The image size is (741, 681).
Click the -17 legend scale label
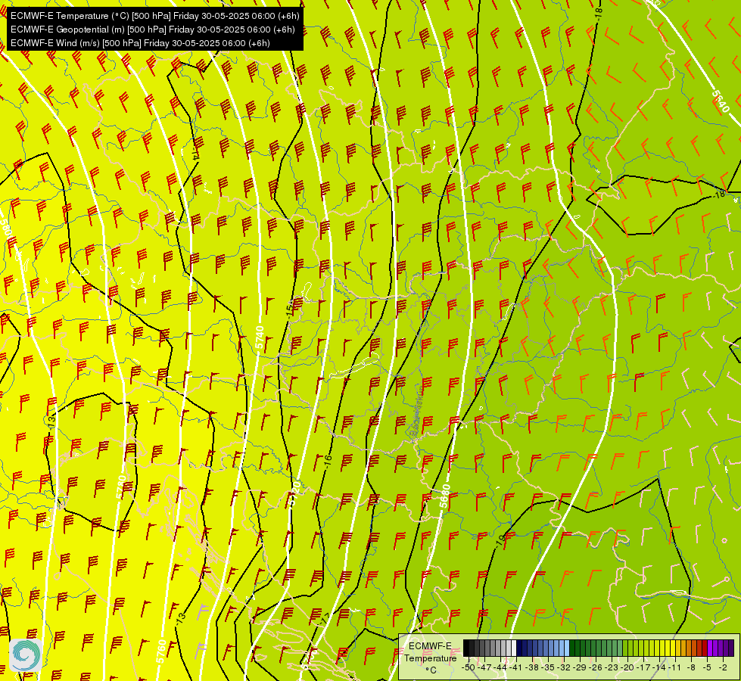[x=643, y=667]
